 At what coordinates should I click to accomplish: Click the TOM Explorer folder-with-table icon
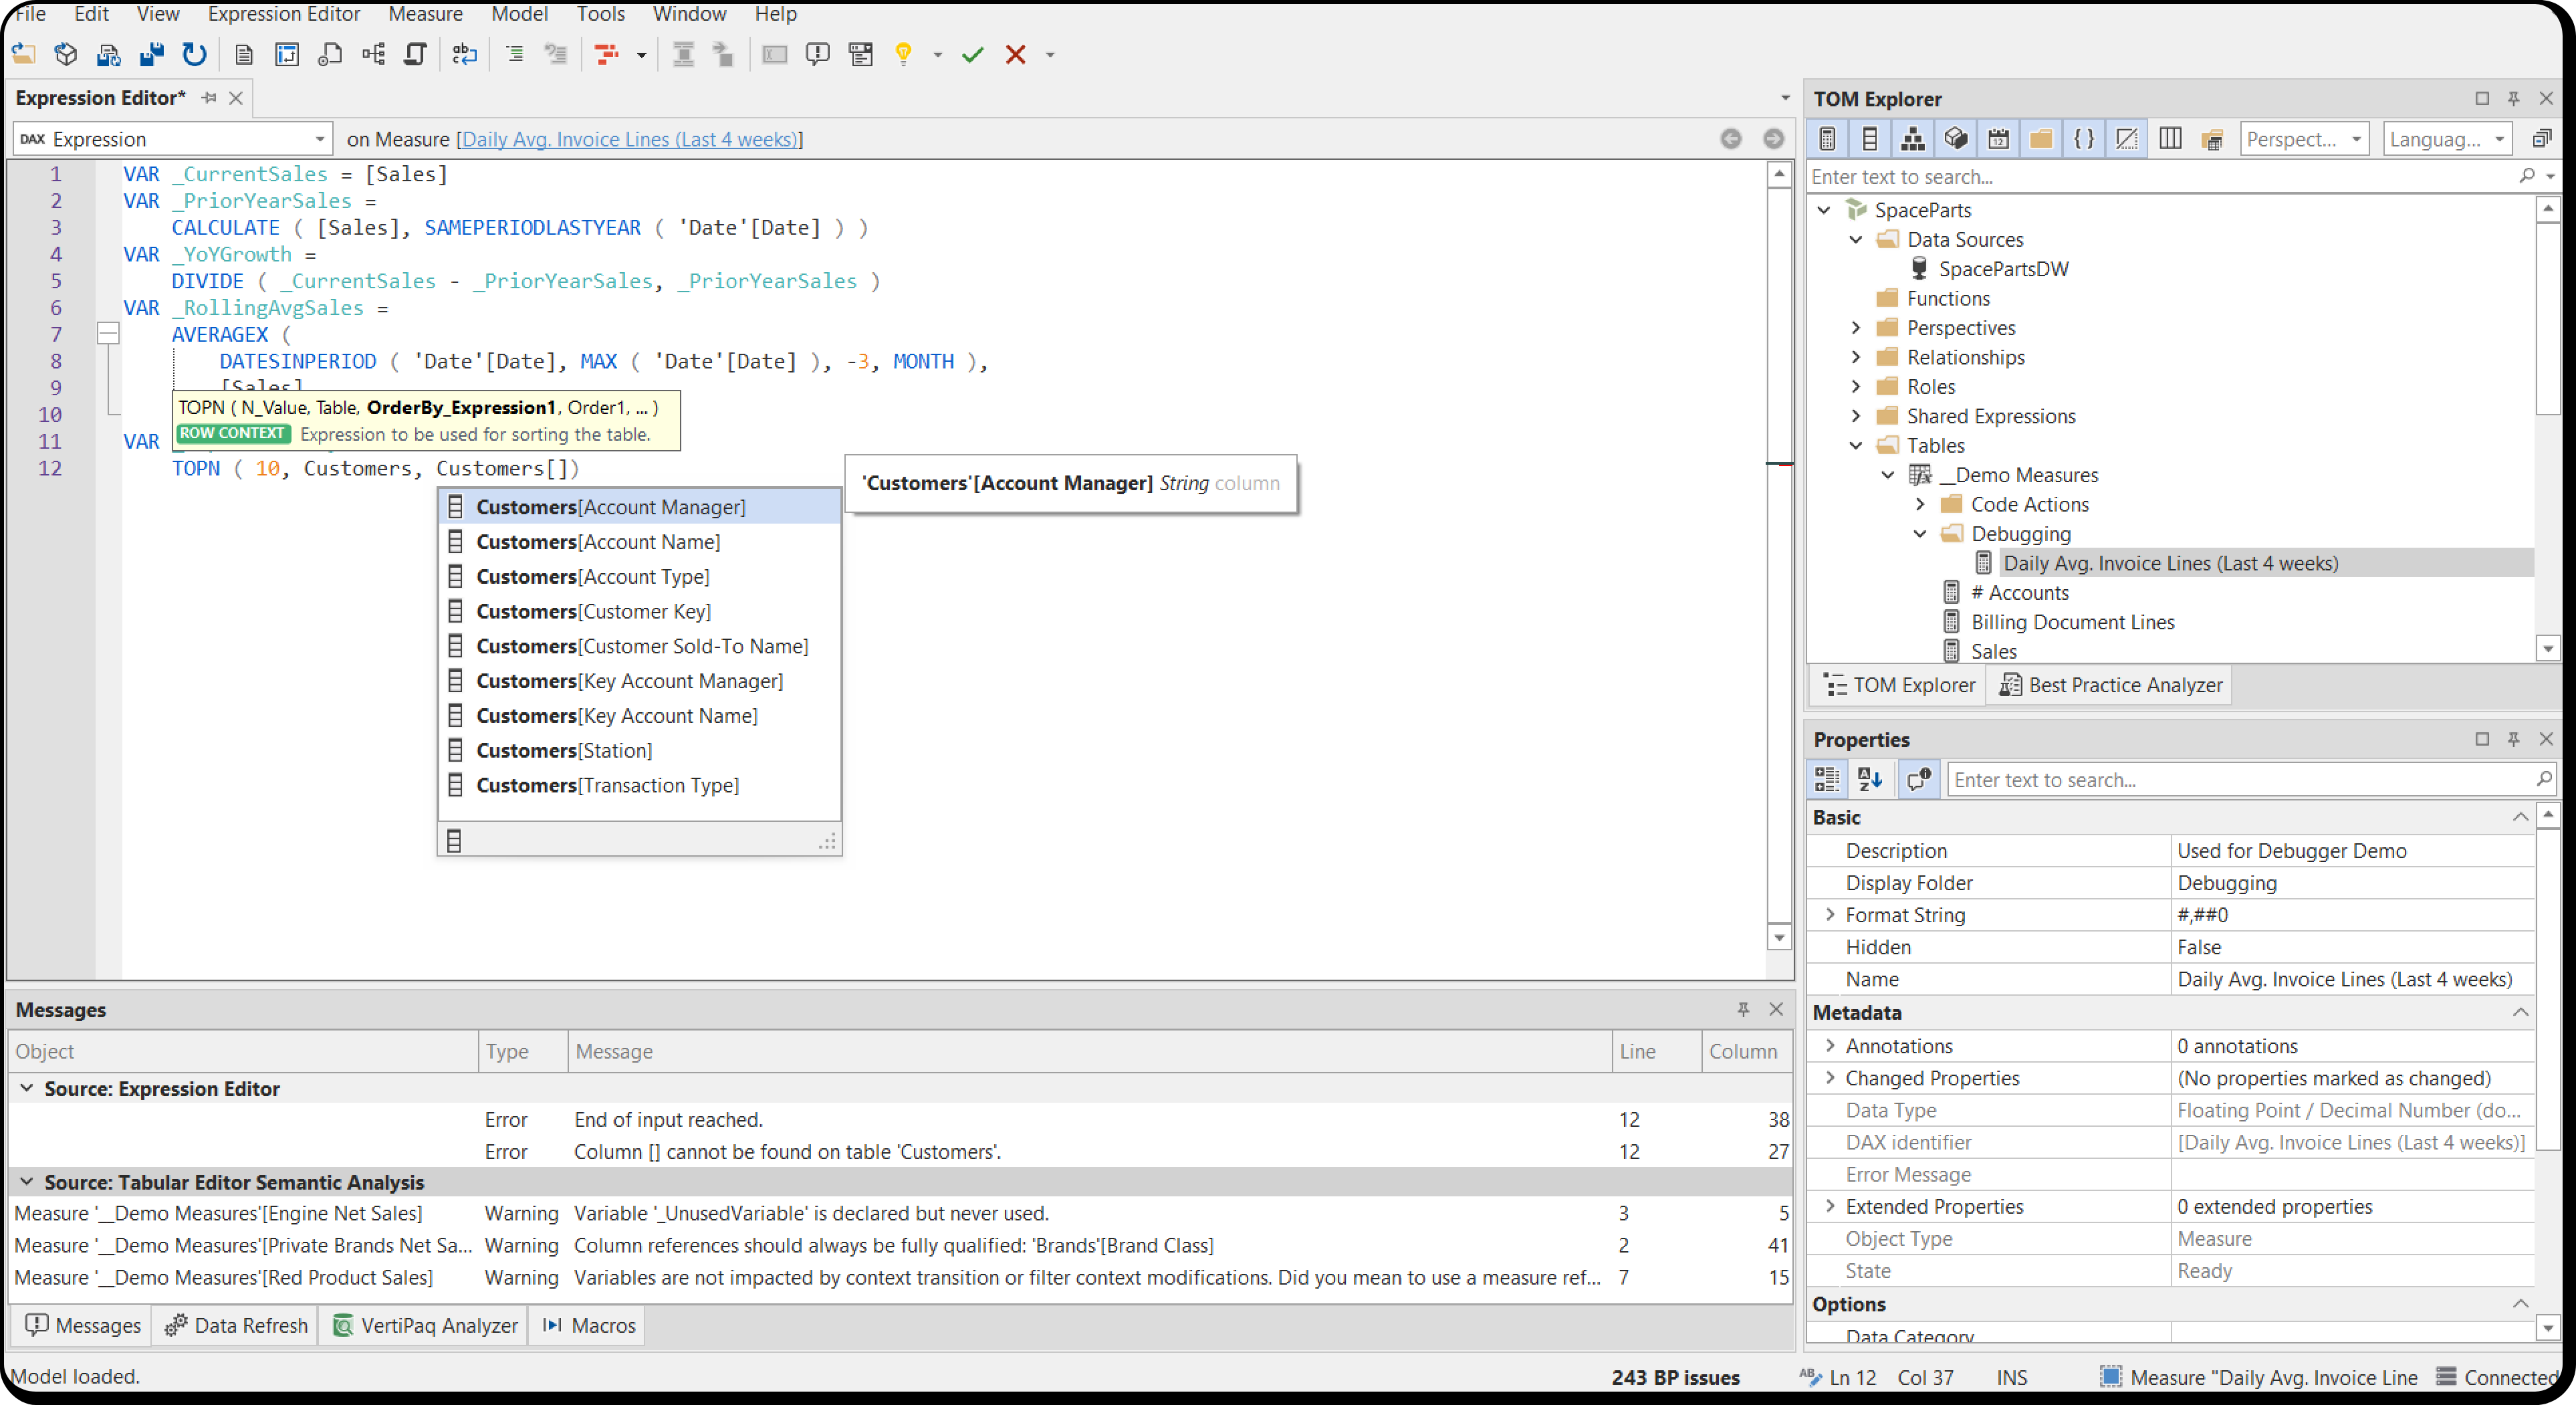[2212, 139]
